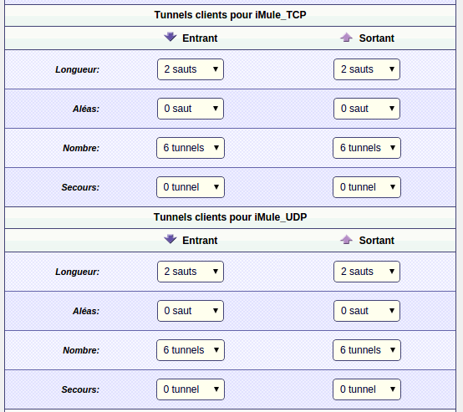Click the iMule_UDP Entrant down-arrow icon
The width and height of the screenshot is (463, 412).
[x=170, y=240]
